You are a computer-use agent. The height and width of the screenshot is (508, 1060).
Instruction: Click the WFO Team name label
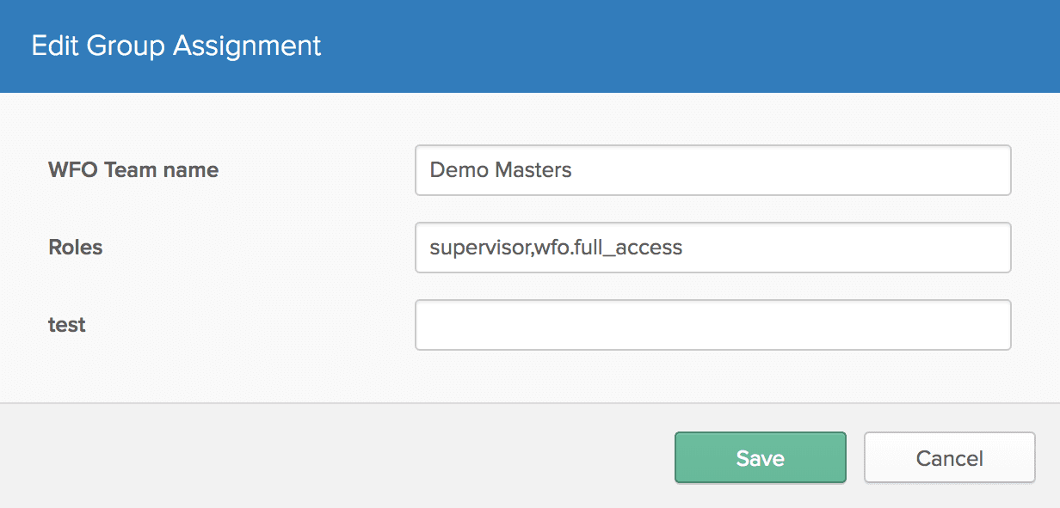[133, 170]
